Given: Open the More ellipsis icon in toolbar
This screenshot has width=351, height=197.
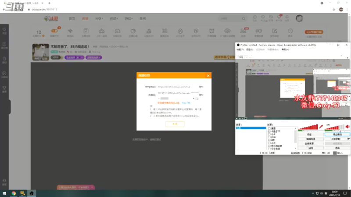Looking at the screenshot, I should click(x=290, y=31).
